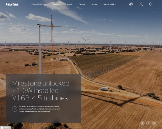Switch to carousel slide 1
This screenshot has height=129, width=162.
tap(142, 123)
